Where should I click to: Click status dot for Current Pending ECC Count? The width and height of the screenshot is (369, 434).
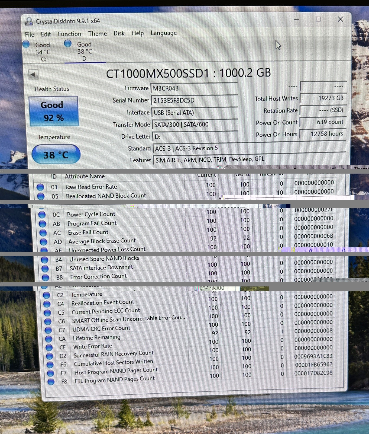(47, 312)
